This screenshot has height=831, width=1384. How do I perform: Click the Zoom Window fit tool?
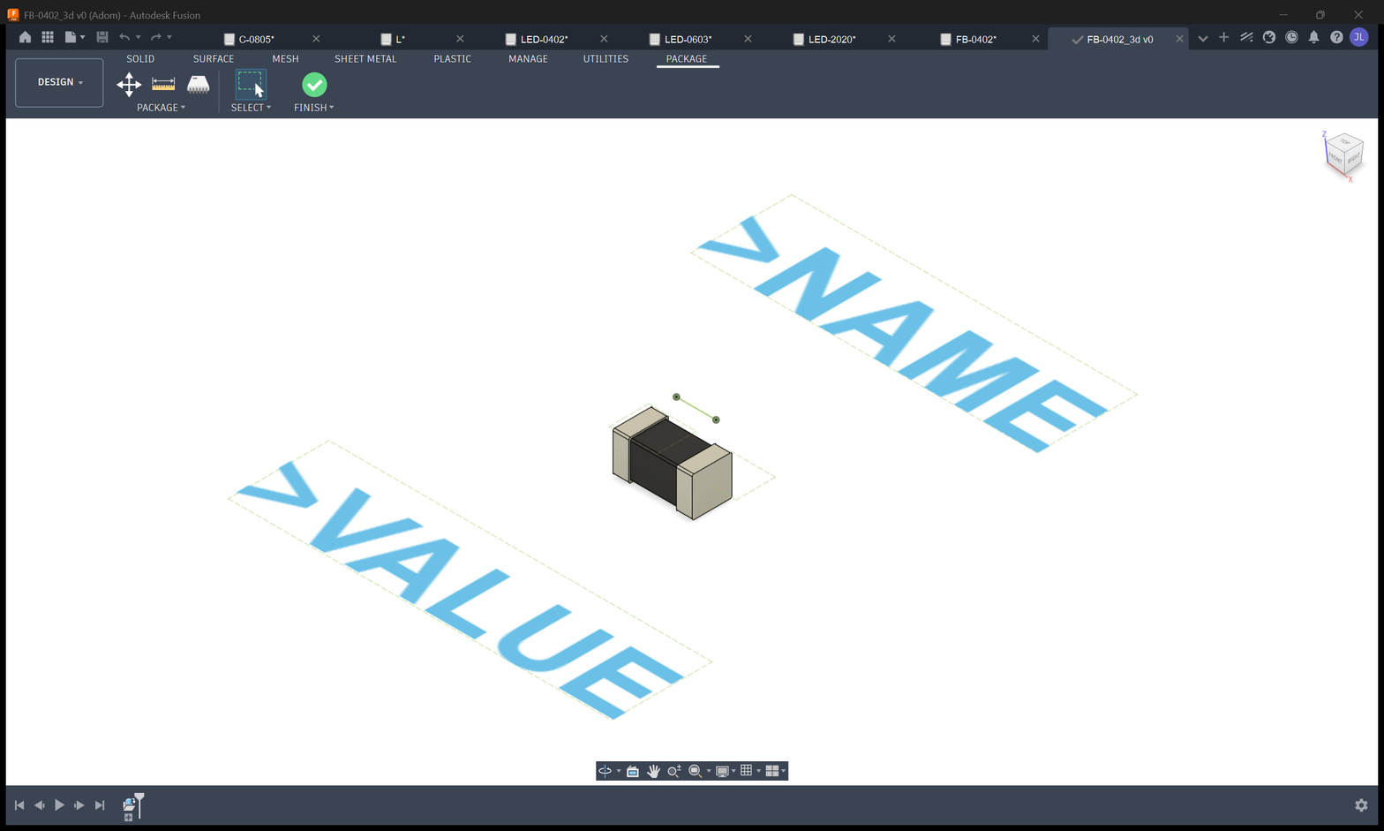[696, 771]
